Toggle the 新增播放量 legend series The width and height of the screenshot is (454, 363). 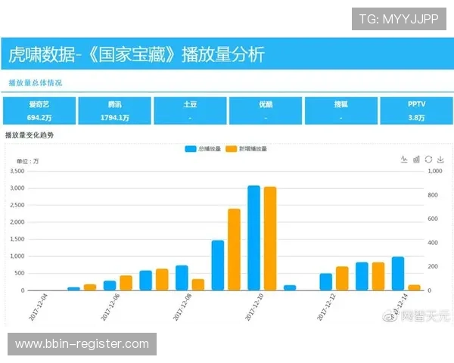tap(247, 149)
